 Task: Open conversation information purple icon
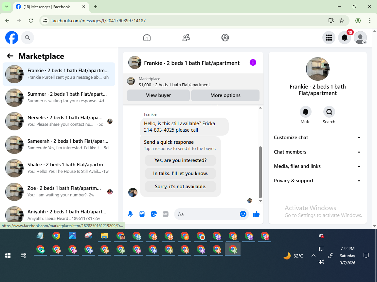coord(253,63)
